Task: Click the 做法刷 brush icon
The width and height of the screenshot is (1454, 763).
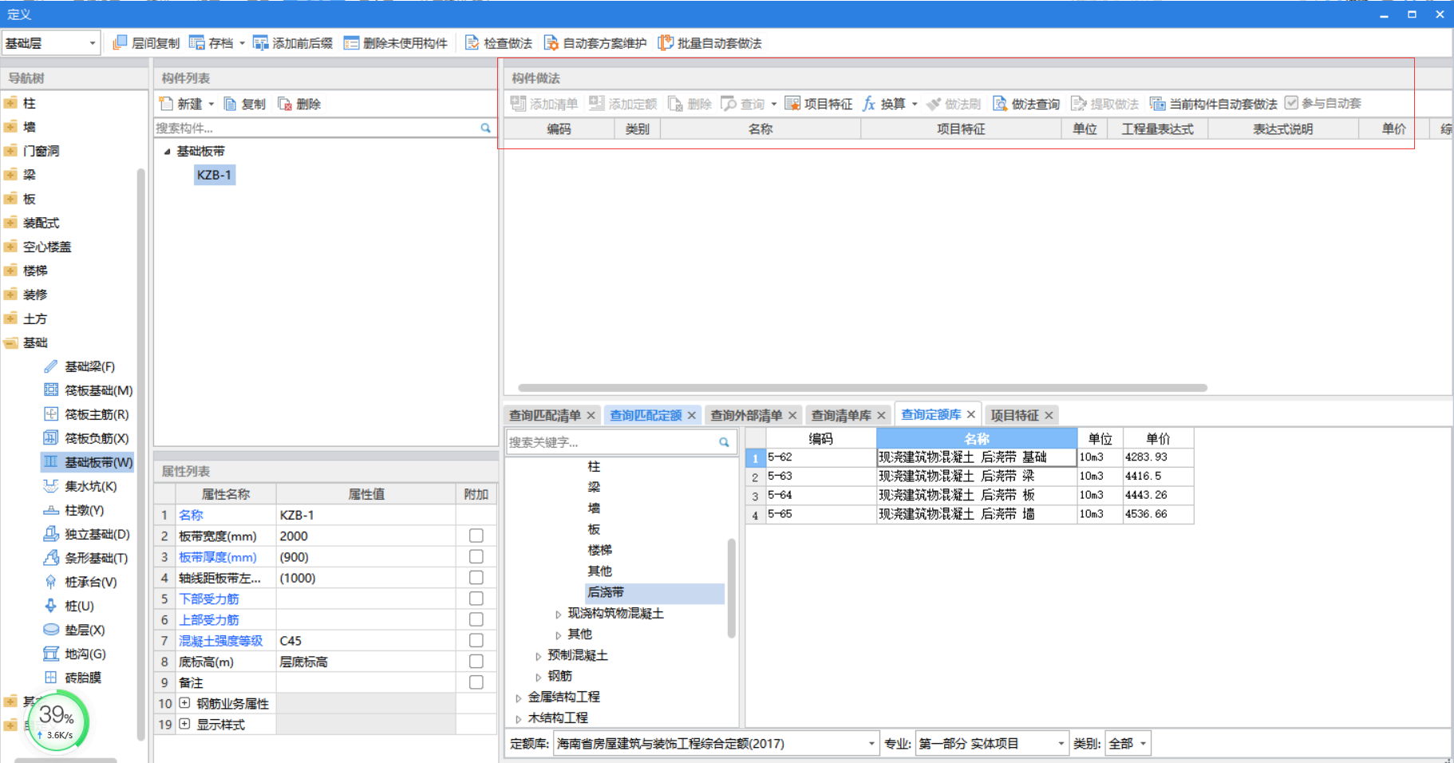Action: (x=934, y=104)
